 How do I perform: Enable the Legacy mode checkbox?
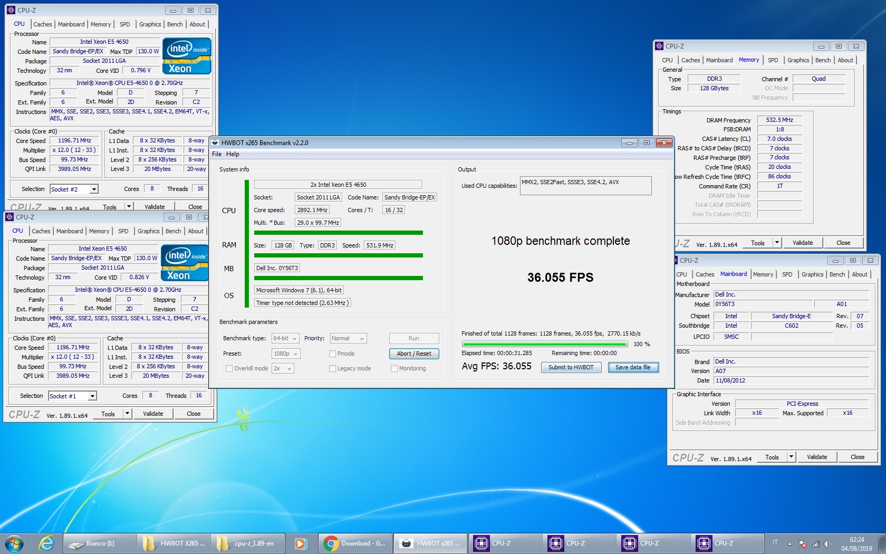point(332,368)
